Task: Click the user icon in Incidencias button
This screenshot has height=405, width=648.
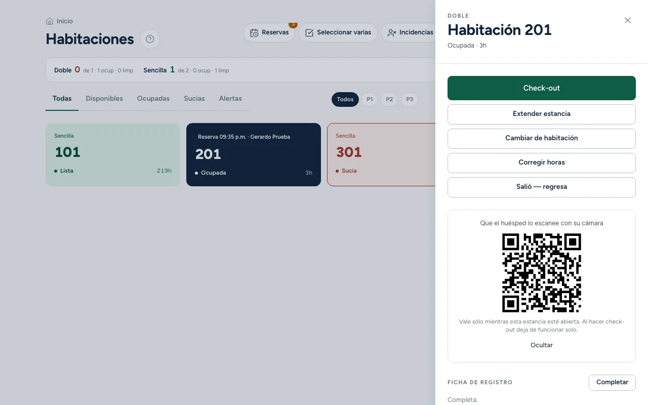Action: point(392,32)
